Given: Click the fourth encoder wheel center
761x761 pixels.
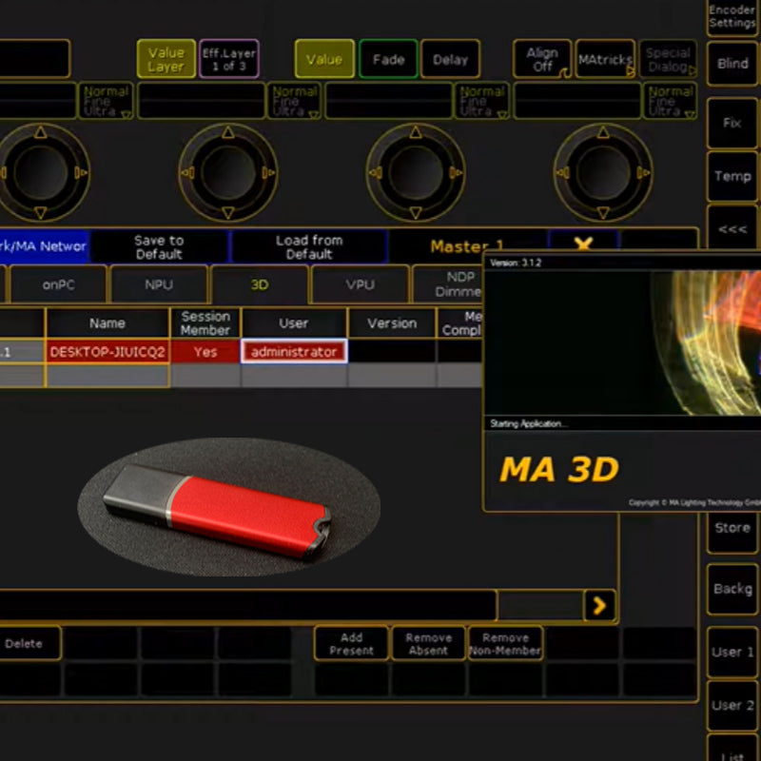Looking at the screenshot, I should tap(604, 173).
